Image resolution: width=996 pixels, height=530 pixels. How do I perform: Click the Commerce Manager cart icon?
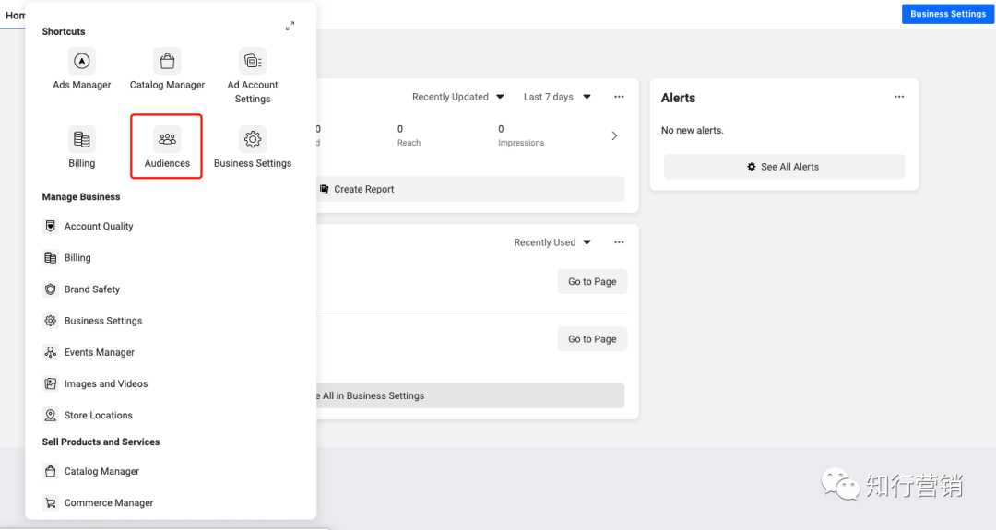coord(50,502)
